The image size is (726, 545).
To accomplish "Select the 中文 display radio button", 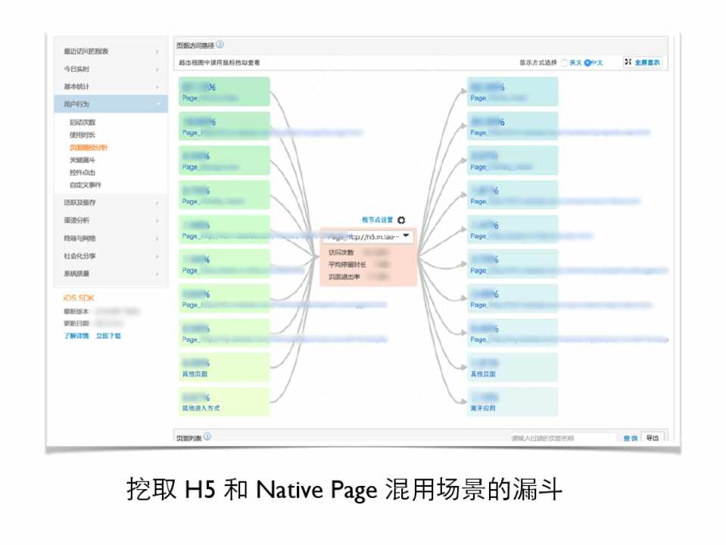I will (x=587, y=63).
